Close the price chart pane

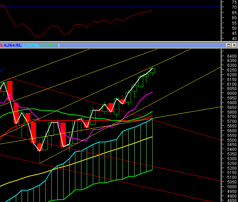coord(234,45)
